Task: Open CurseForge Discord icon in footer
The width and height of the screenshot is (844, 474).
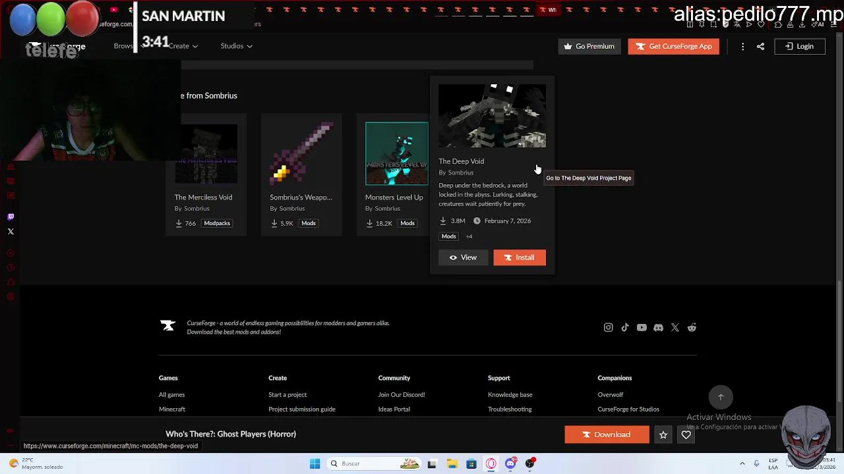Action: pos(658,327)
